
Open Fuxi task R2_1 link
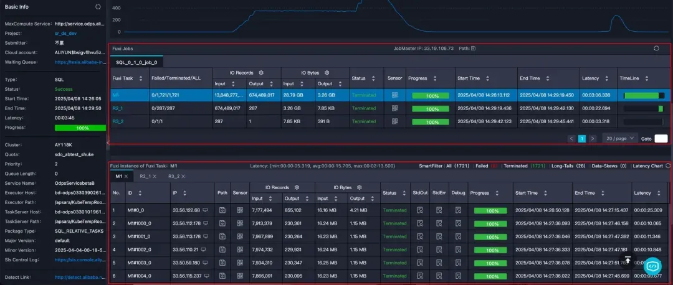(x=118, y=108)
